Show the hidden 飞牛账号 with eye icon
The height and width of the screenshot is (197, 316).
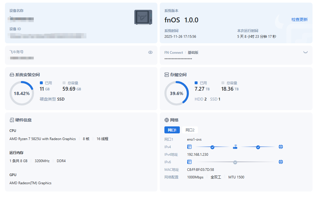pos(150,52)
